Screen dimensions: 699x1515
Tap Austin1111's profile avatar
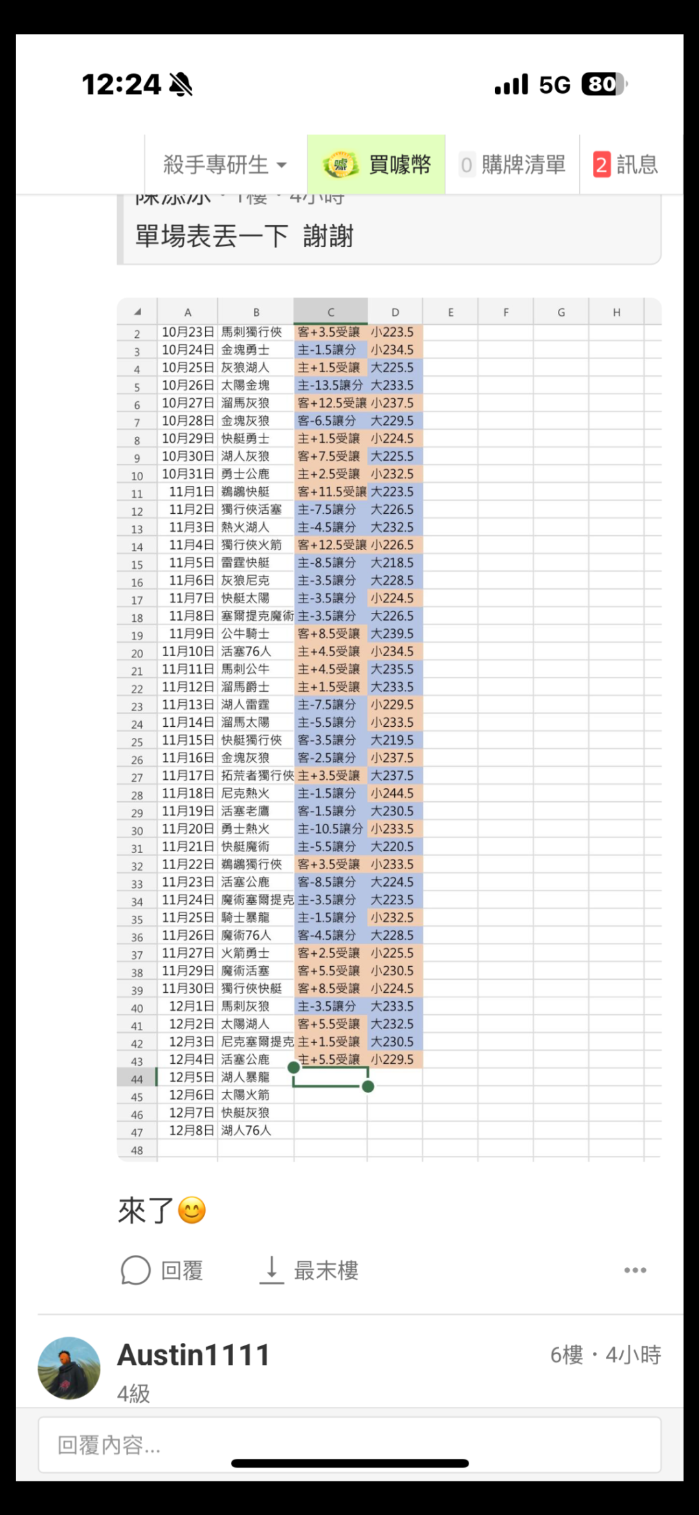coord(69,1367)
